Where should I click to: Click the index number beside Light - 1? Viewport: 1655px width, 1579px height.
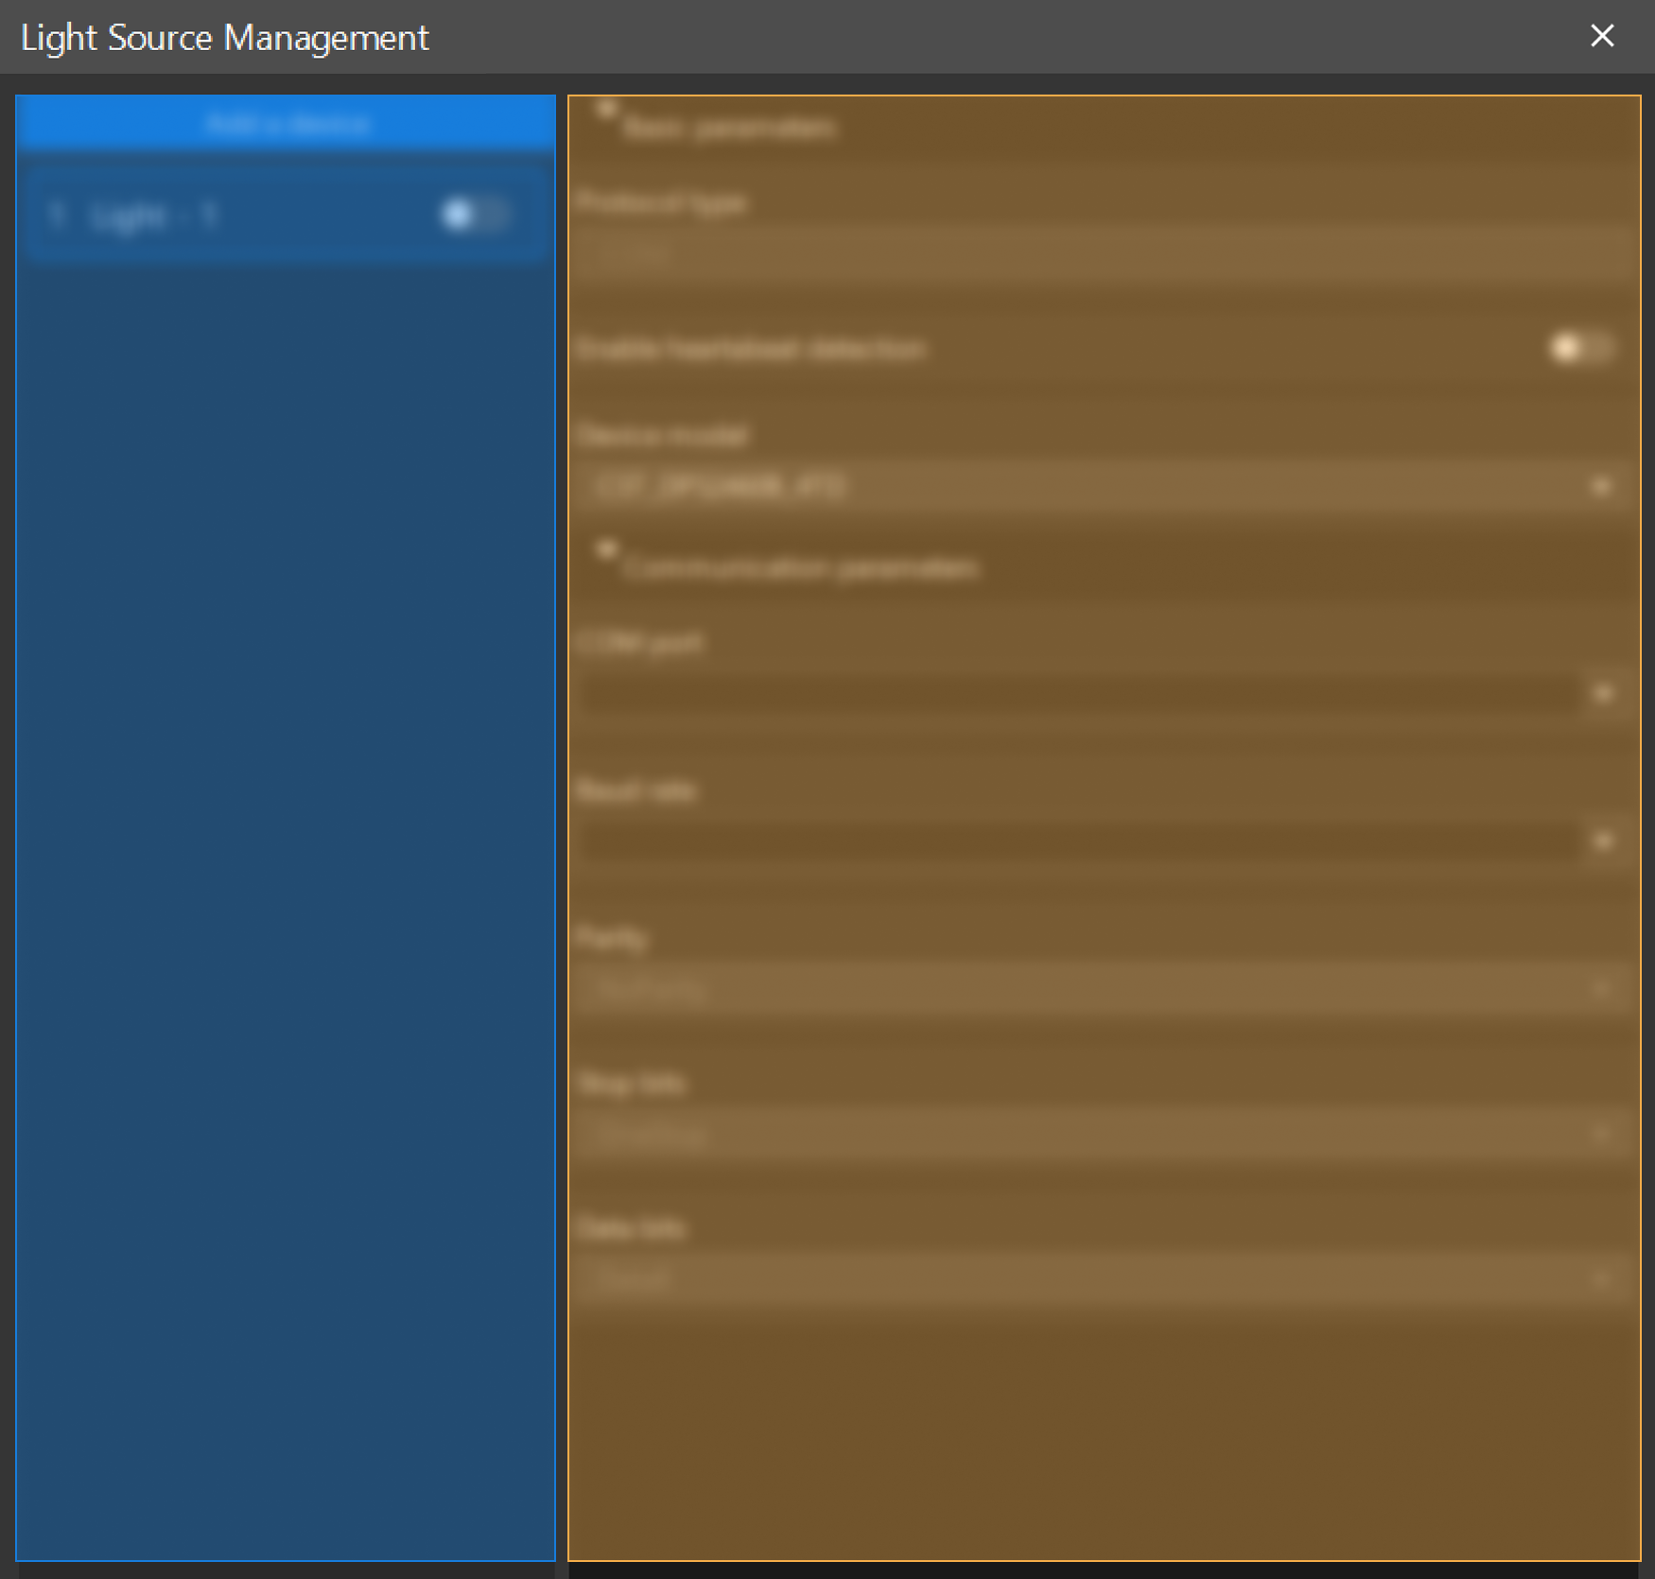pyautogui.click(x=59, y=215)
